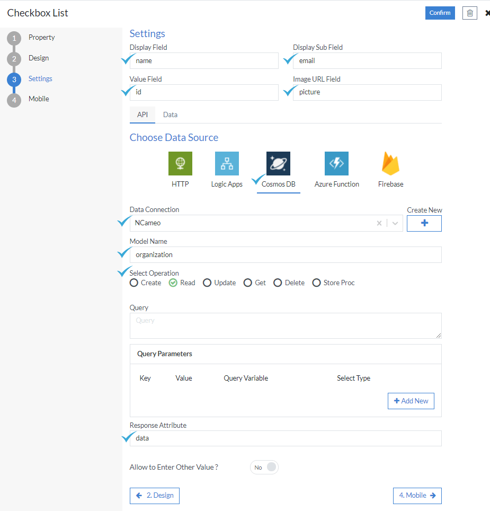Choose the Delete operation radio button

click(x=278, y=283)
